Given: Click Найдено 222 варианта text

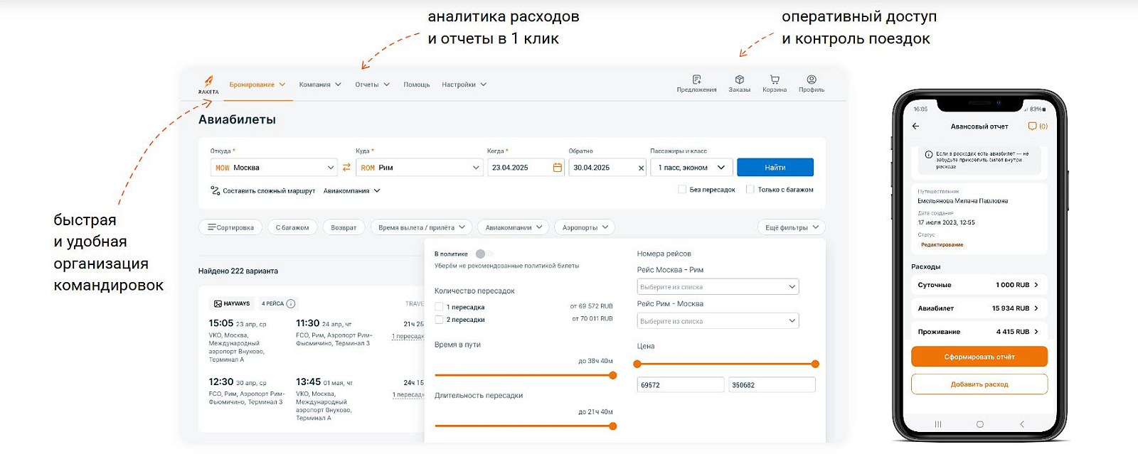Looking at the screenshot, I should tap(238, 271).
